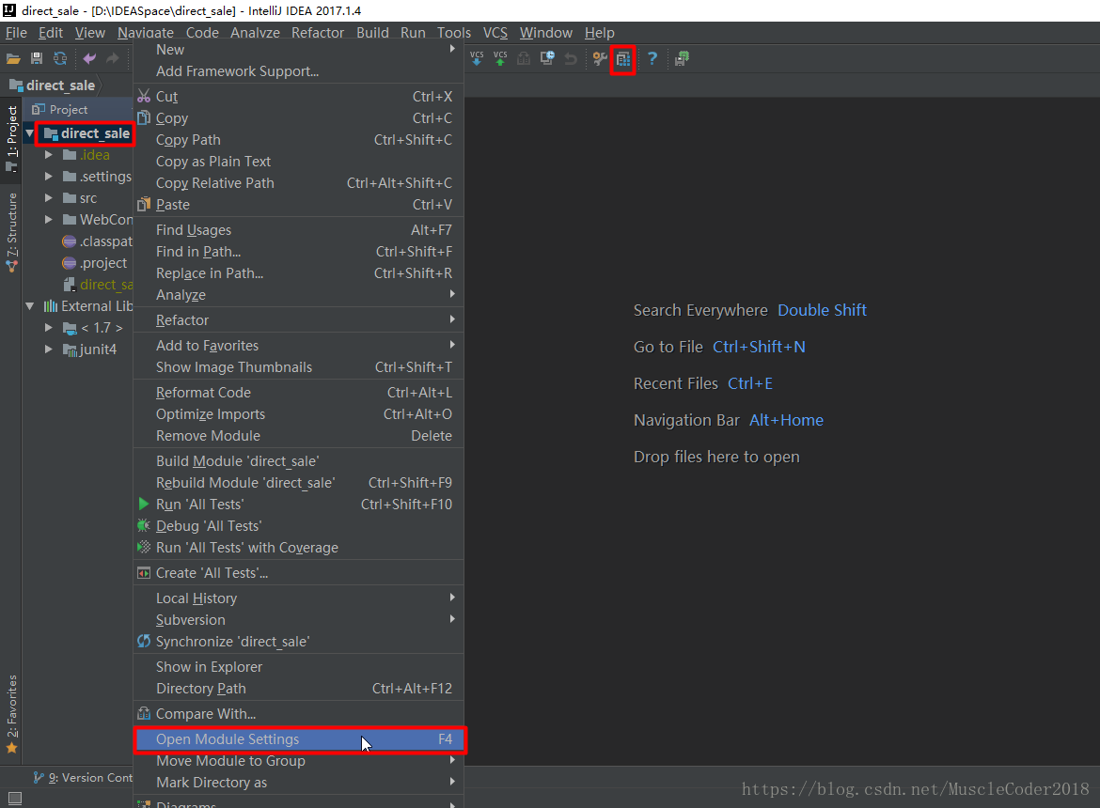Screen dimensions: 1100x808
Task: Open the Project Structure toolbar icon
Action: click(623, 59)
